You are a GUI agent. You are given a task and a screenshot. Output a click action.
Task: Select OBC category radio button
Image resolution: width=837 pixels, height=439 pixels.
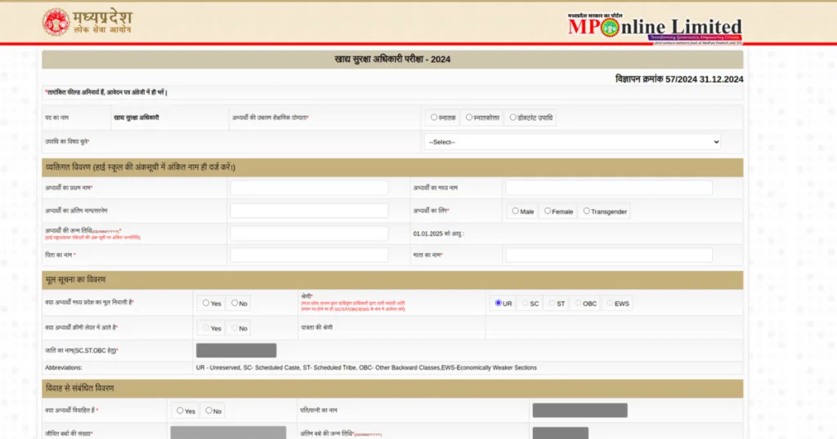578,303
